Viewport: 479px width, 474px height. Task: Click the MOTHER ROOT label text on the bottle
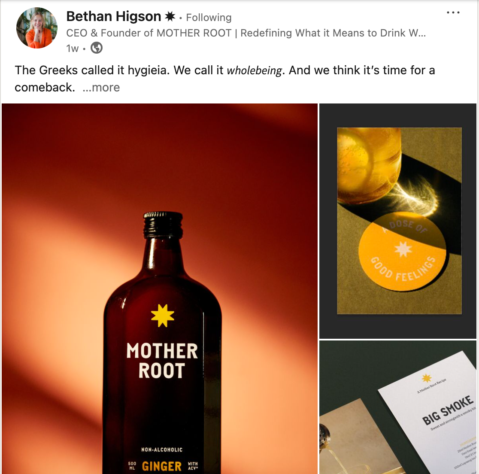[162, 360]
